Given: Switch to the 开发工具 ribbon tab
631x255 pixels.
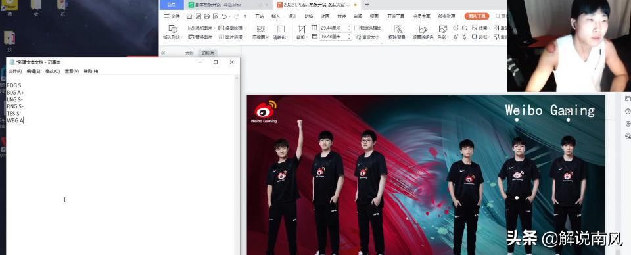Looking at the screenshot, I should [x=396, y=16].
